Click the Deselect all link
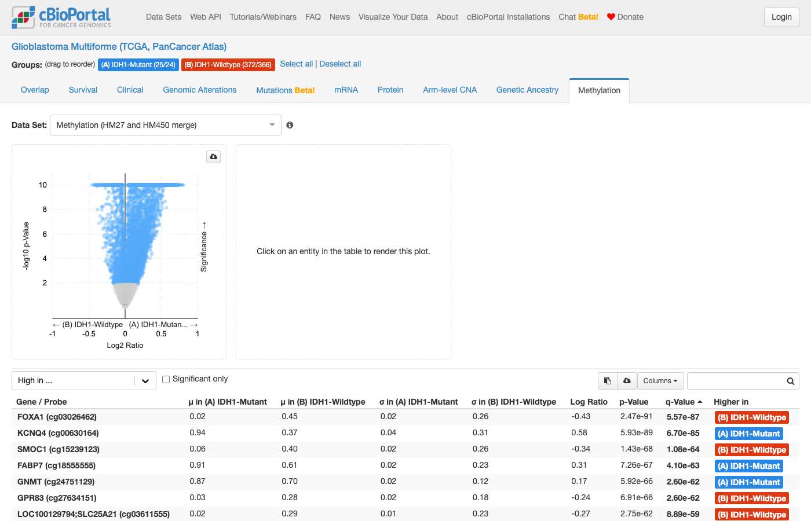Screen dimensions: 811x521 click(x=340, y=64)
